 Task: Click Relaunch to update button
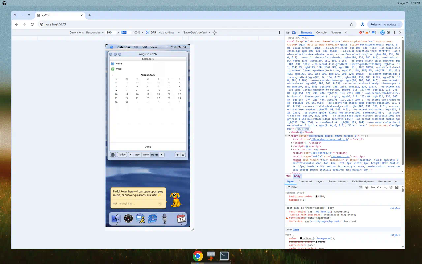point(385,24)
